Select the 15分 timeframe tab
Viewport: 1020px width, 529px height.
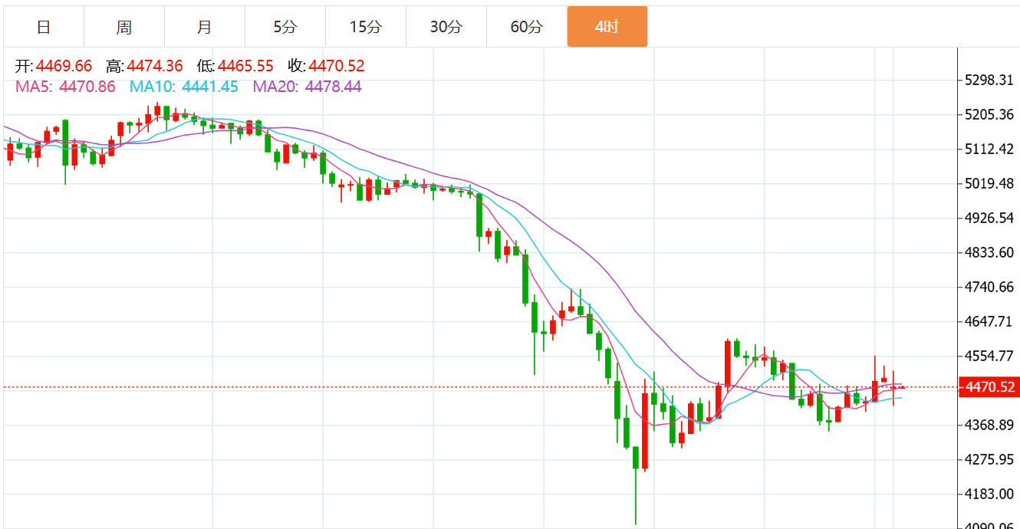coord(365,27)
